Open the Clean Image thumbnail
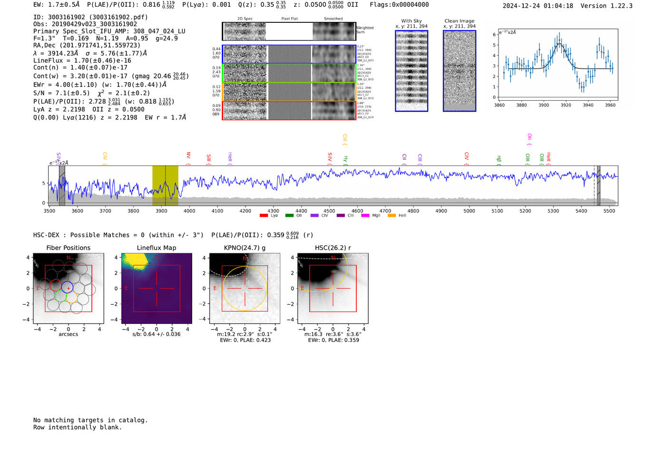666x453 pixels. click(460, 71)
